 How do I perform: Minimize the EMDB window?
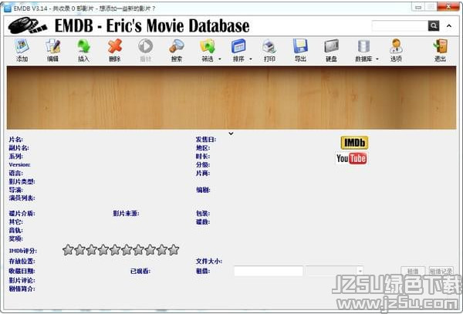pos(418,8)
